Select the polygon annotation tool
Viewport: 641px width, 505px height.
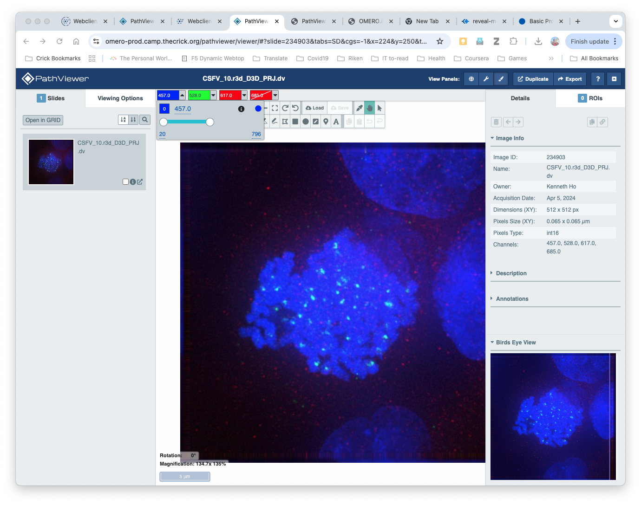[x=285, y=122]
